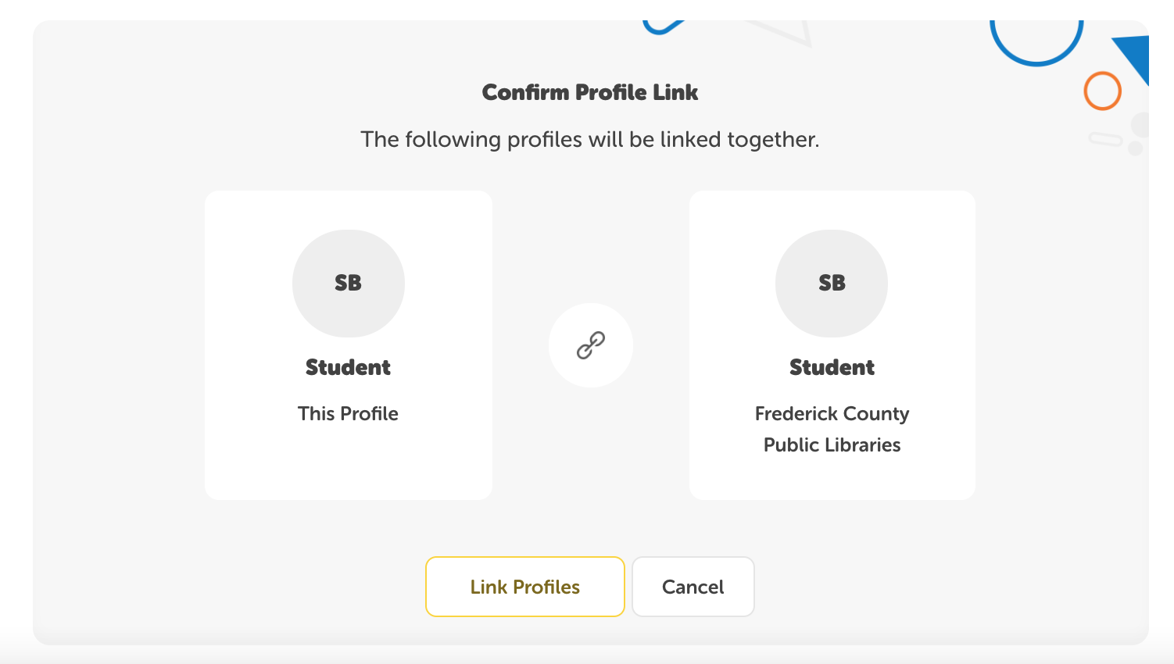Click the profiles will be linked message
Image resolution: width=1174 pixels, height=664 pixels.
tap(590, 140)
